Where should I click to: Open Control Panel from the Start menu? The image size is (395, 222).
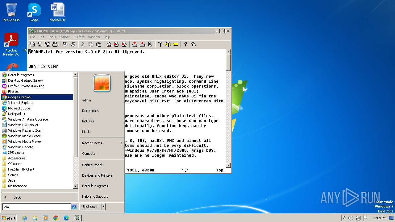click(x=92, y=165)
